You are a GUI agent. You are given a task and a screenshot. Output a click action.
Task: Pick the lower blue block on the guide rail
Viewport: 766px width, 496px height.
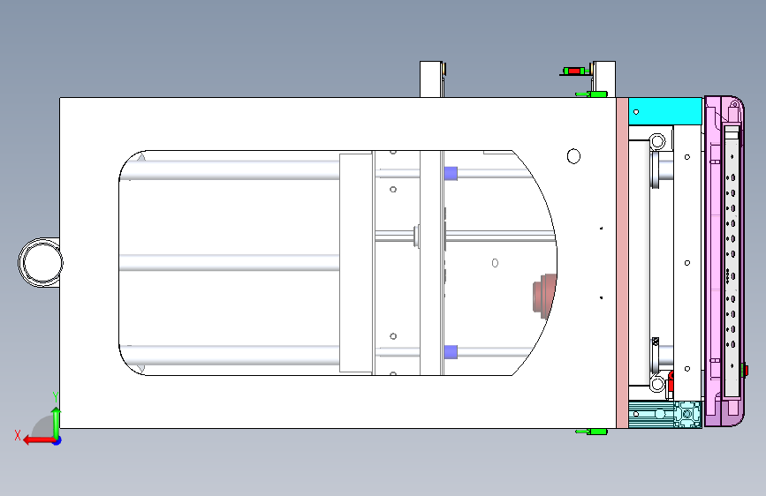451,352
